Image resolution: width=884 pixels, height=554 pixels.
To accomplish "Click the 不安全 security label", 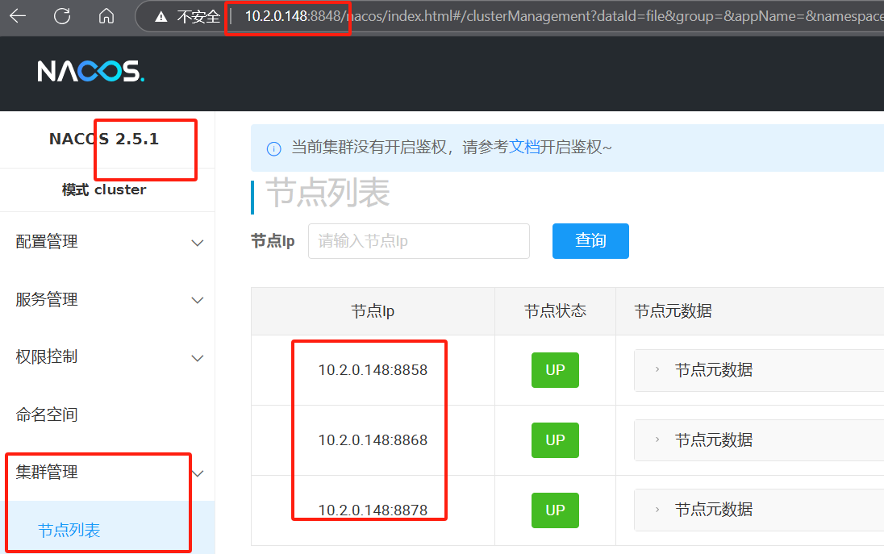I will tap(198, 17).
